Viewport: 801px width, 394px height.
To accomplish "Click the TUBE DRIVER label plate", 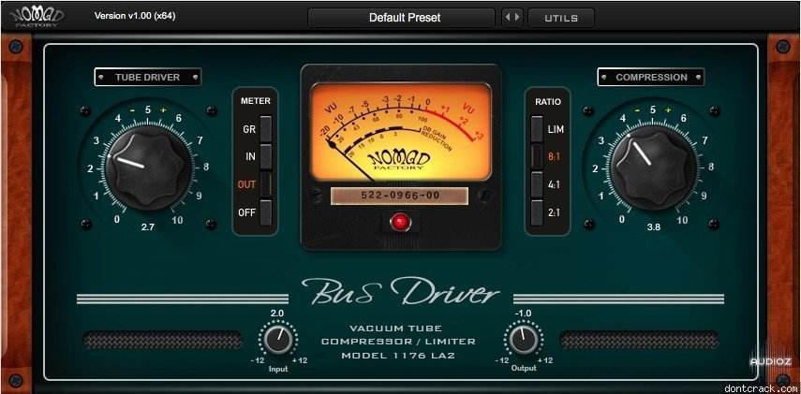I will pos(148,77).
